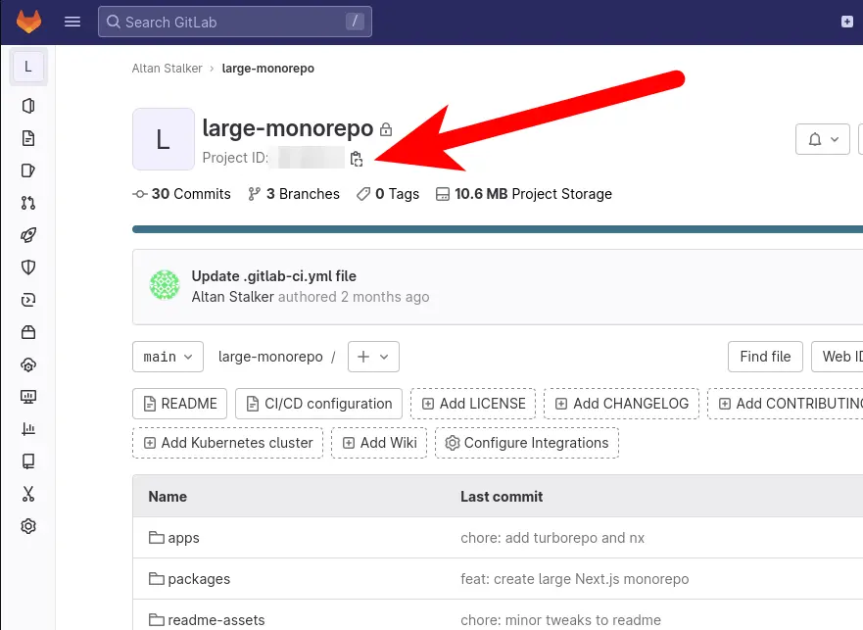Open the Monitor screen icon in sidebar
The width and height of the screenshot is (863, 630).
27,397
